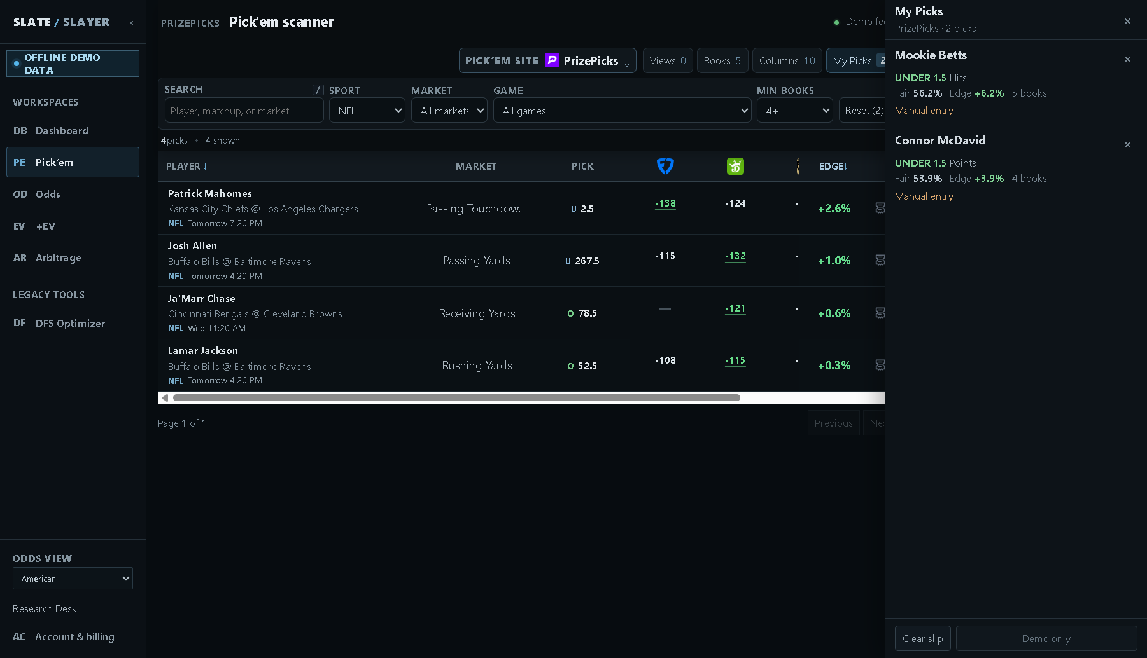Open the Min Books dropdown
The width and height of the screenshot is (1147, 658).
tap(794, 110)
